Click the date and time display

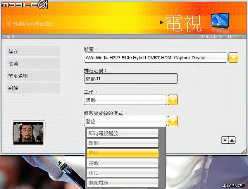coord(221,37)
